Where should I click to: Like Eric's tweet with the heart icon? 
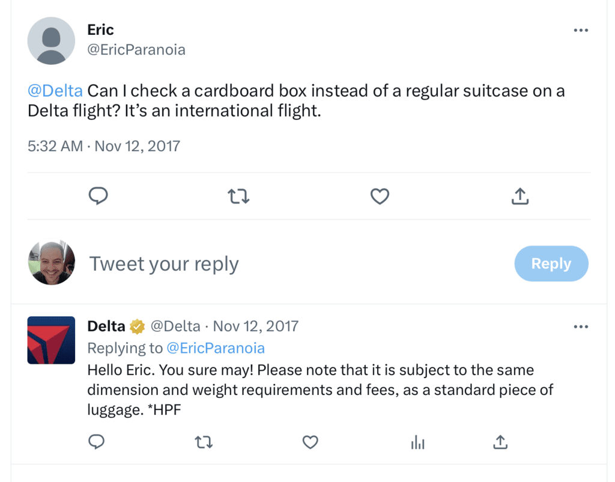[x=380, y=196]
